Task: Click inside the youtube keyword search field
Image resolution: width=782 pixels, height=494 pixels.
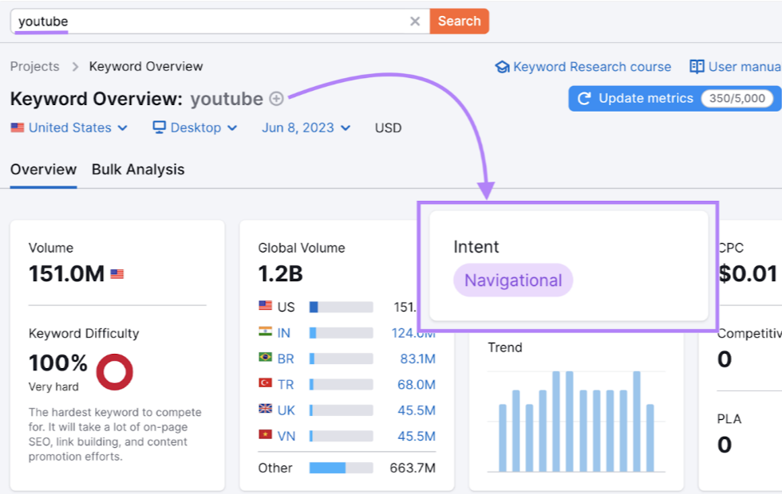Action: [x=209, y=22]
